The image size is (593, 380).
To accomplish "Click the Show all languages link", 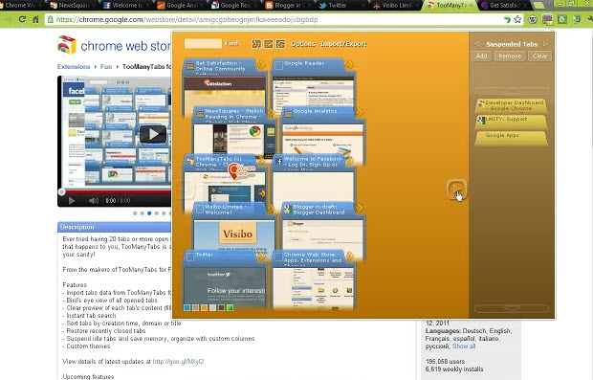I will click(464, 346).
